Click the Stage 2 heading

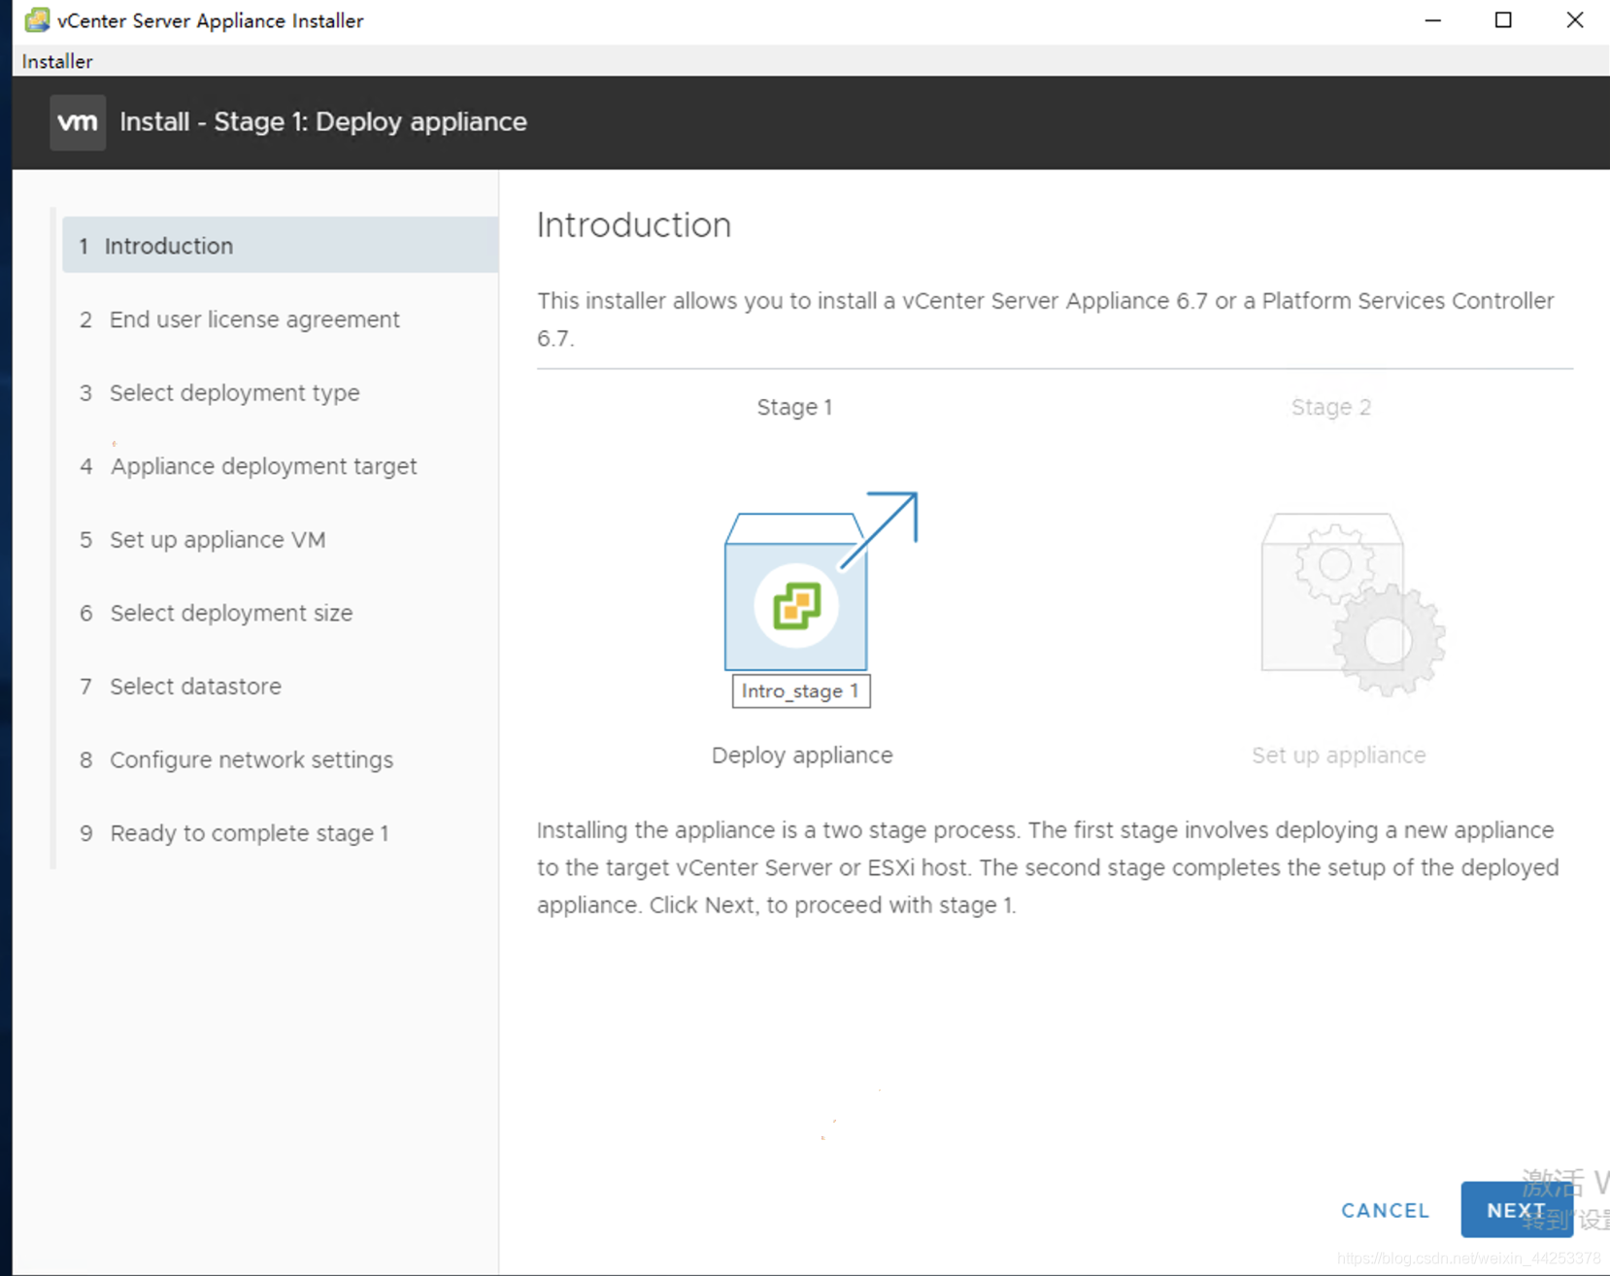click(1330, 407)
